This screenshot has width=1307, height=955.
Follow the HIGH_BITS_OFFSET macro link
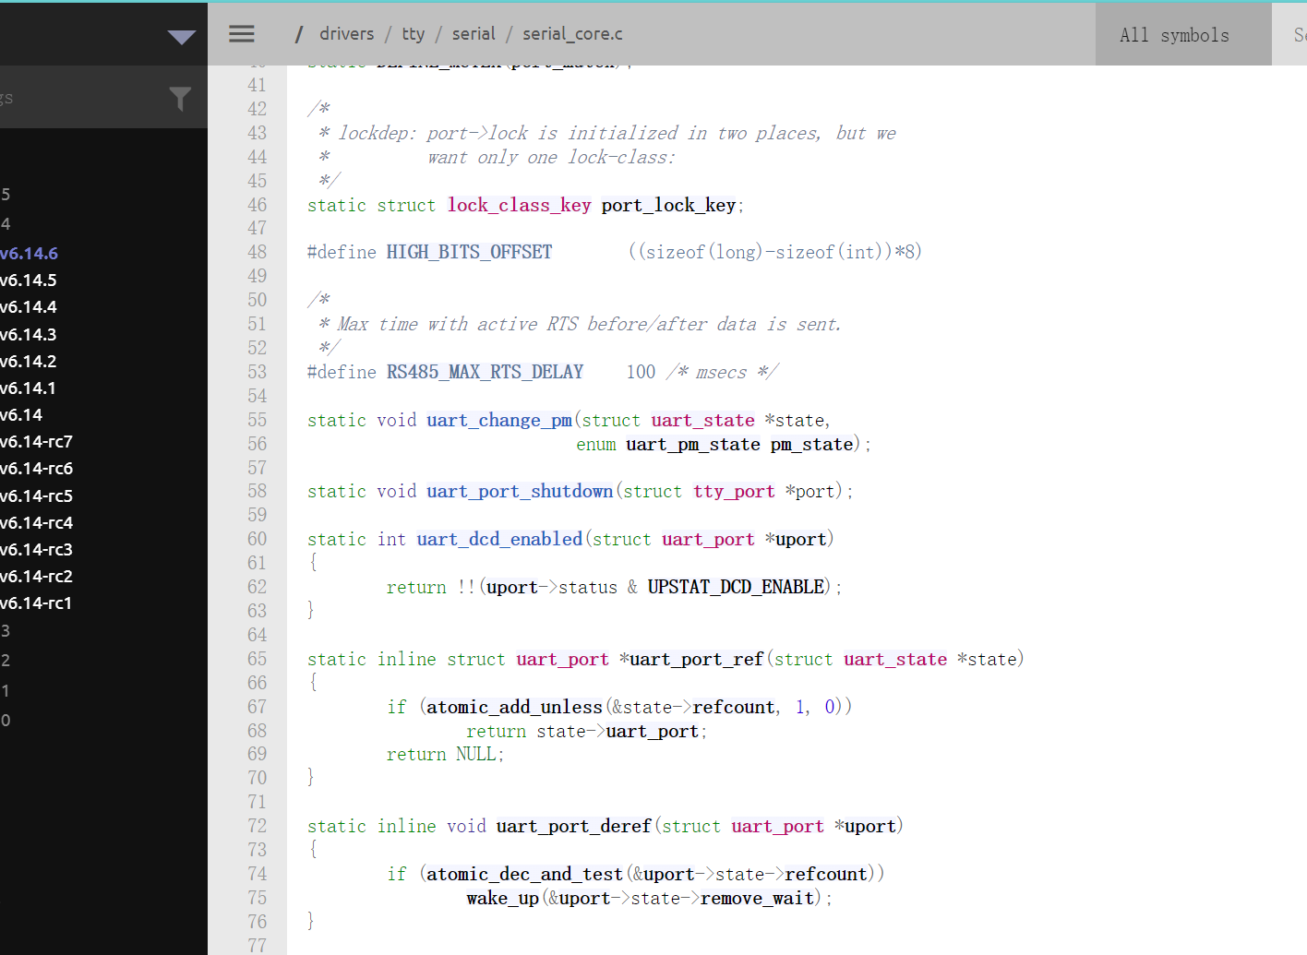click(x=469, y=252)
